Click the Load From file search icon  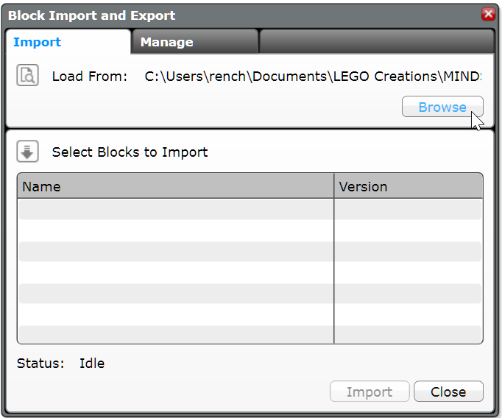pyautogui.click(x=28, y=76)
